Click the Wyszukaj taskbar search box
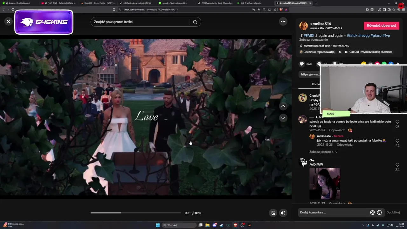 tap(180, 225)
